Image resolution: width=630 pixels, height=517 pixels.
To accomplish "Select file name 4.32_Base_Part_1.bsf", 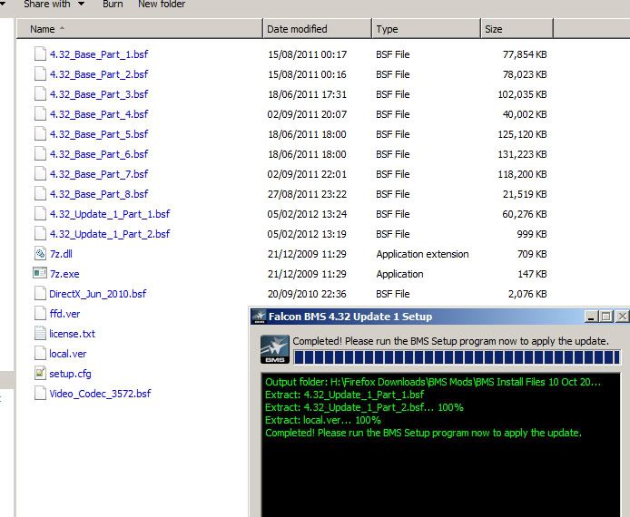I will (99, 54).
